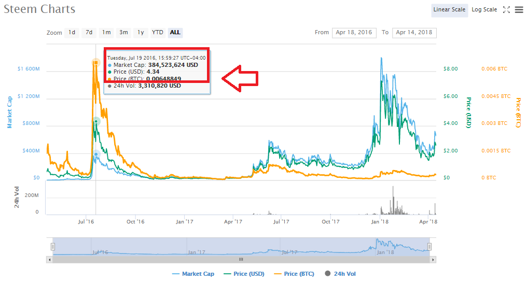The width and height of the screenshot is (527, 281).
Task: Switch to Linear Scale
Action: coord(449,10)
